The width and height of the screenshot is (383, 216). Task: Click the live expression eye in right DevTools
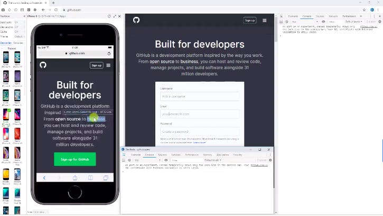coord(323,22)
